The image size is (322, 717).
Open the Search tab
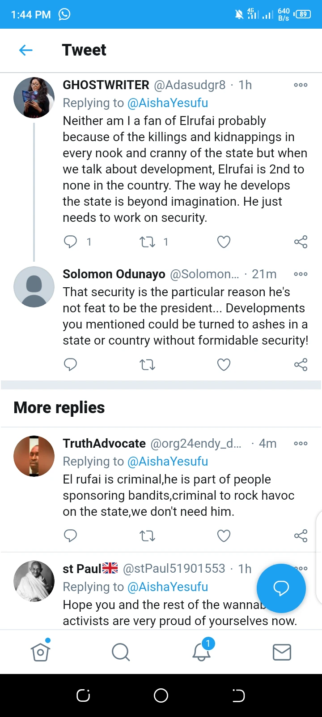tap(121, 652)
